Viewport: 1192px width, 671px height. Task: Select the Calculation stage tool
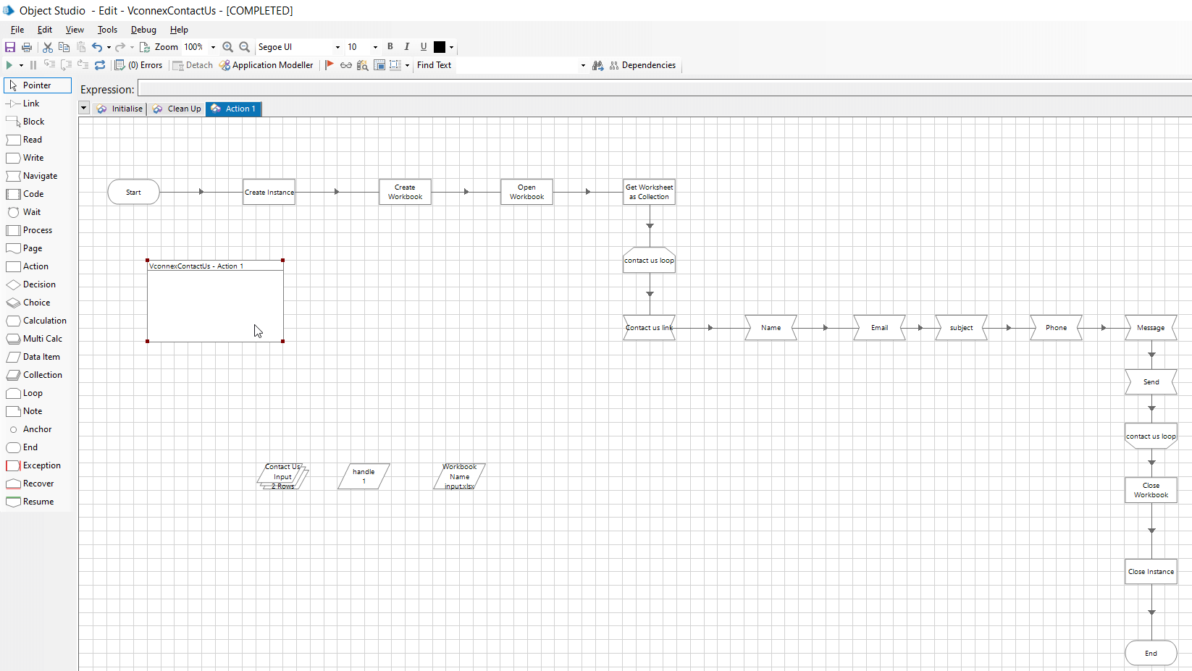pyautogui.click(x=42, y=320)
